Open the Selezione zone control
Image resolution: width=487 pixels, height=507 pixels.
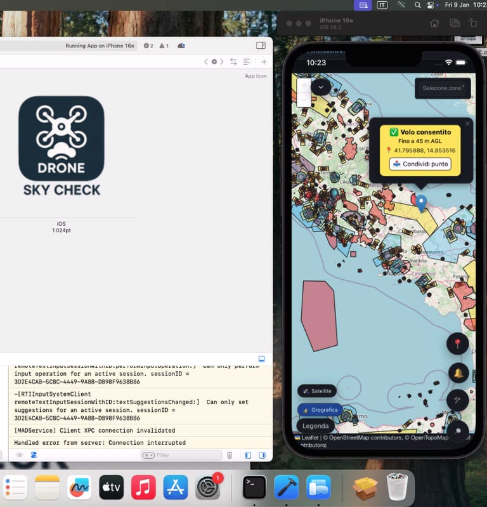pos(443,88)
